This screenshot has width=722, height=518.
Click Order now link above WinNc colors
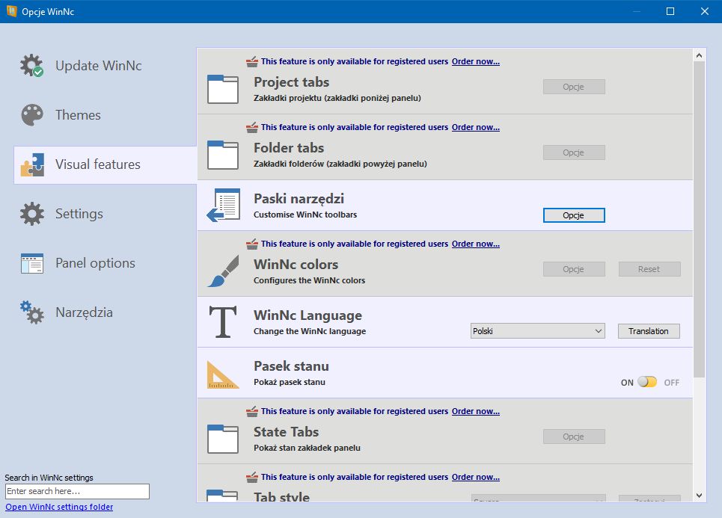tap(476, 244)
